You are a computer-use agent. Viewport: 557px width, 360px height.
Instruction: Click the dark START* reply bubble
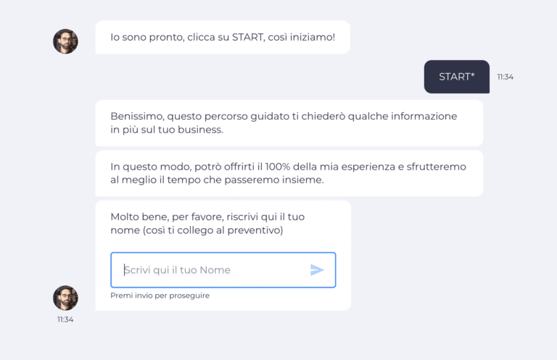coord(456,77)
